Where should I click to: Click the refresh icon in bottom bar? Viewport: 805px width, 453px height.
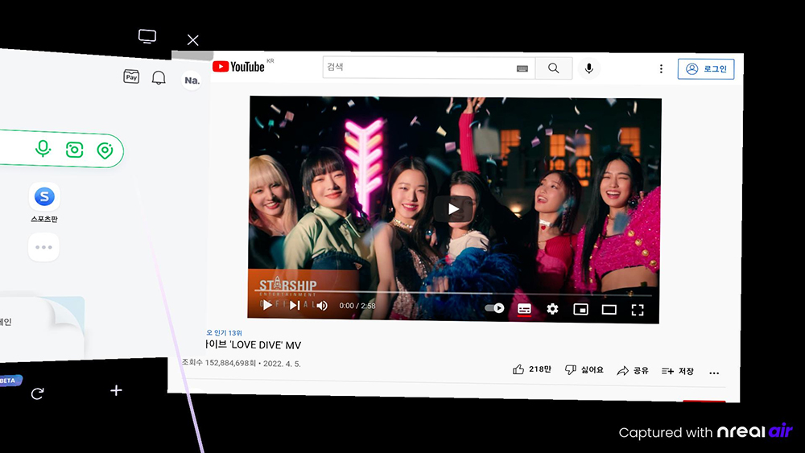coord(38,393)
